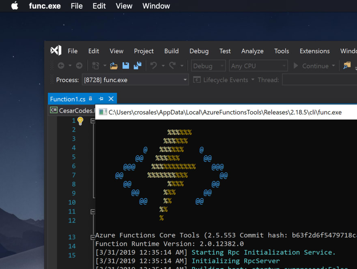Click line number 5 in the editor
This screenshot has width=357, height=269.
point(74,157)
